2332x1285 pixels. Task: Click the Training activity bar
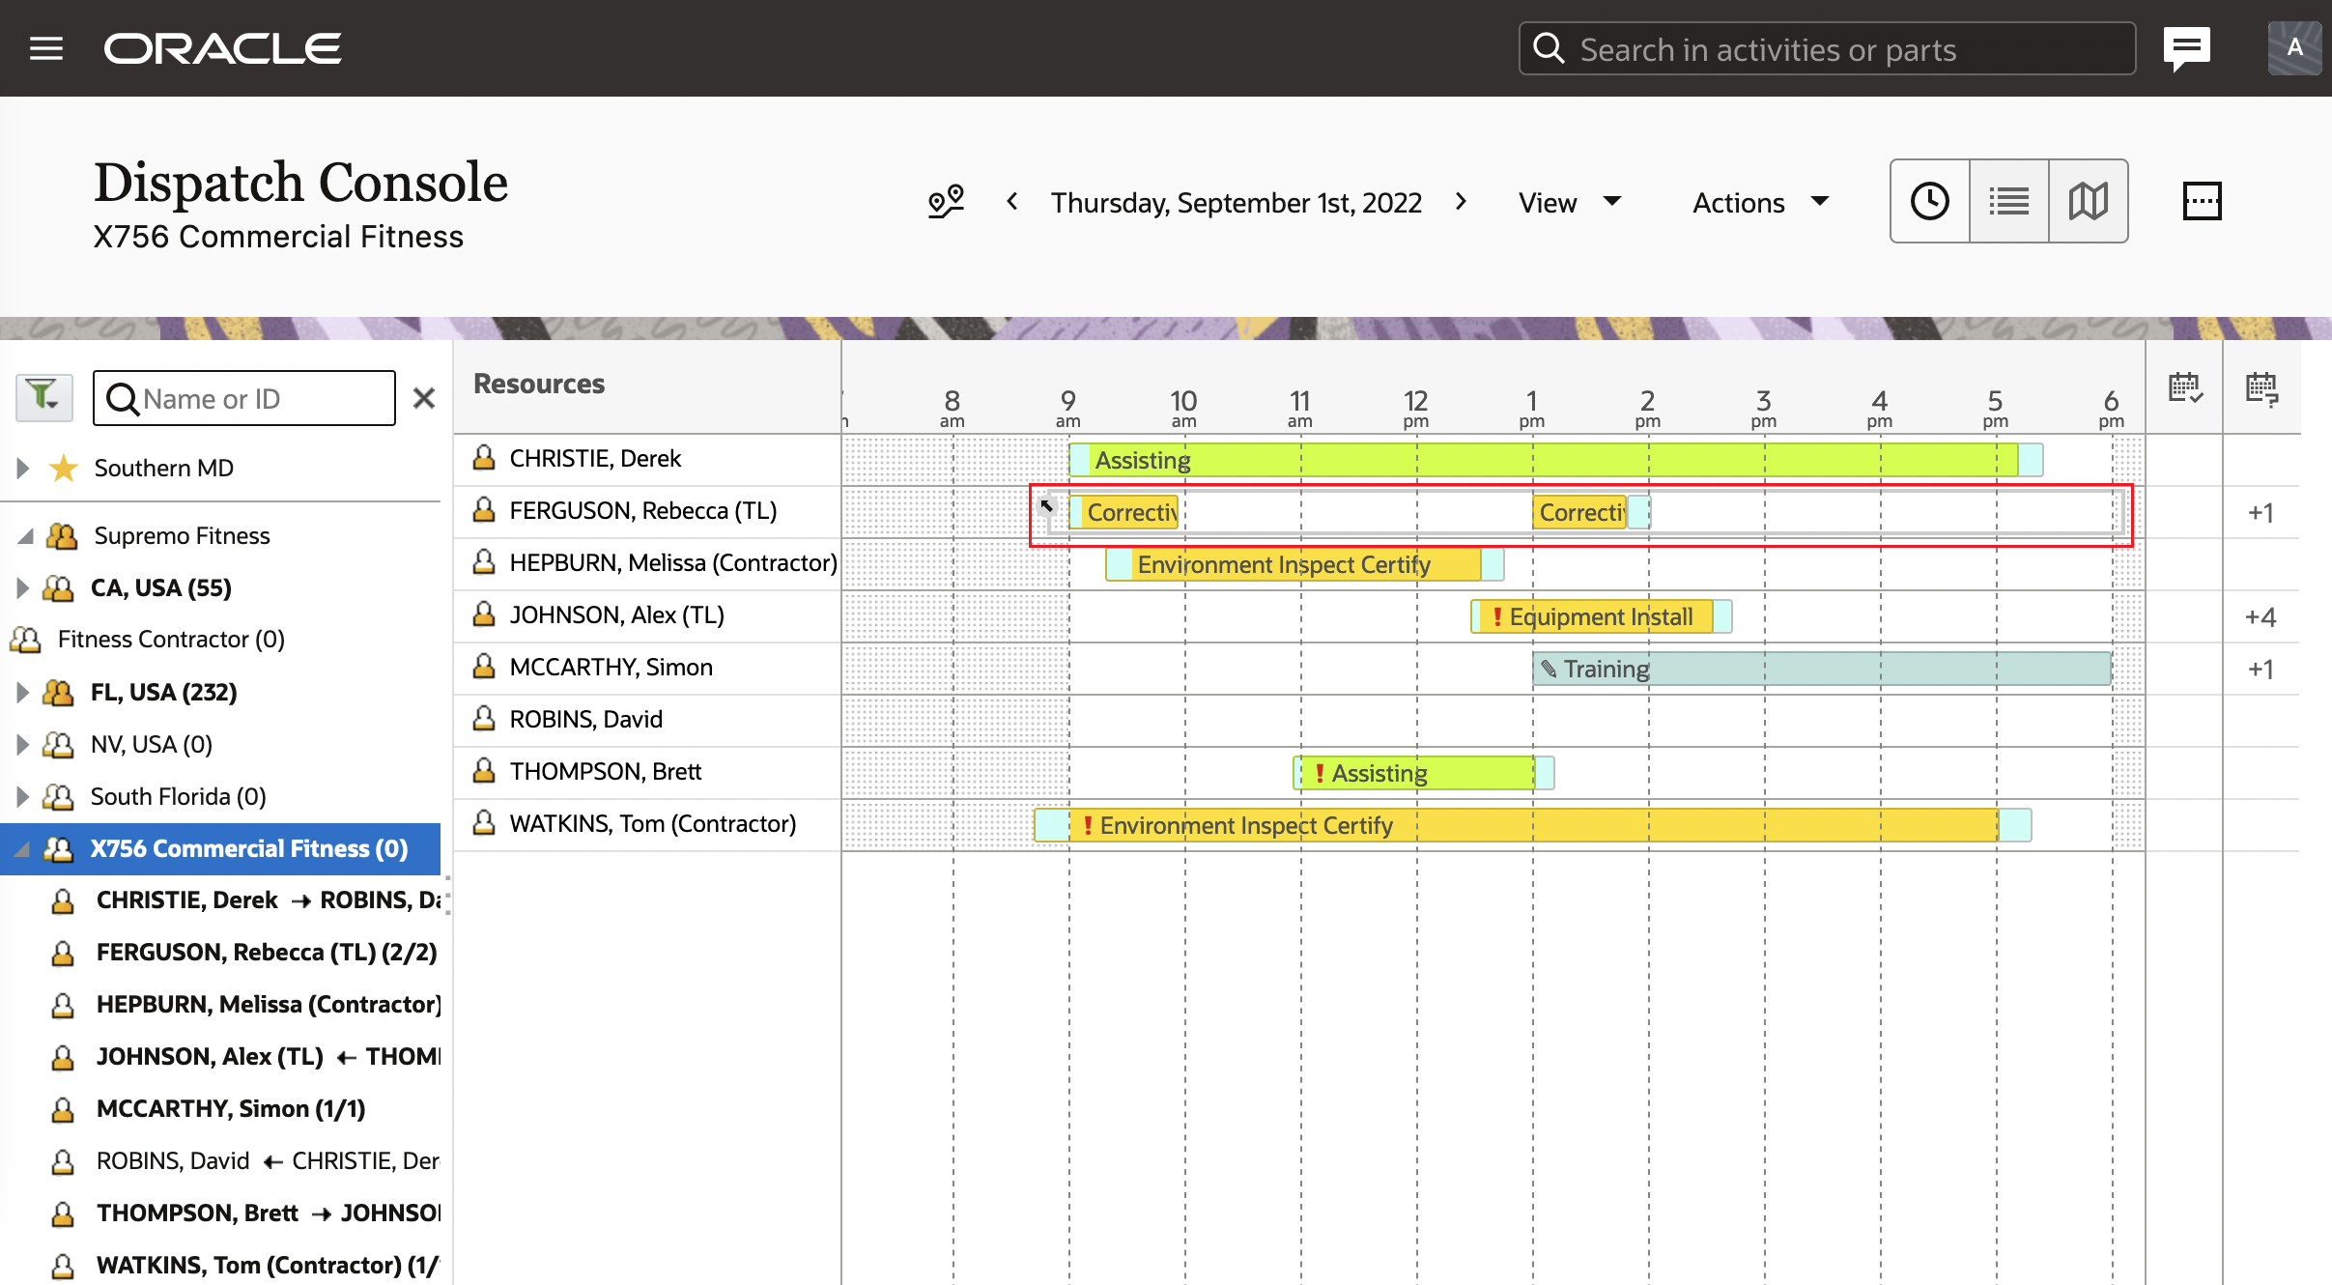(x=1821, y=669)
